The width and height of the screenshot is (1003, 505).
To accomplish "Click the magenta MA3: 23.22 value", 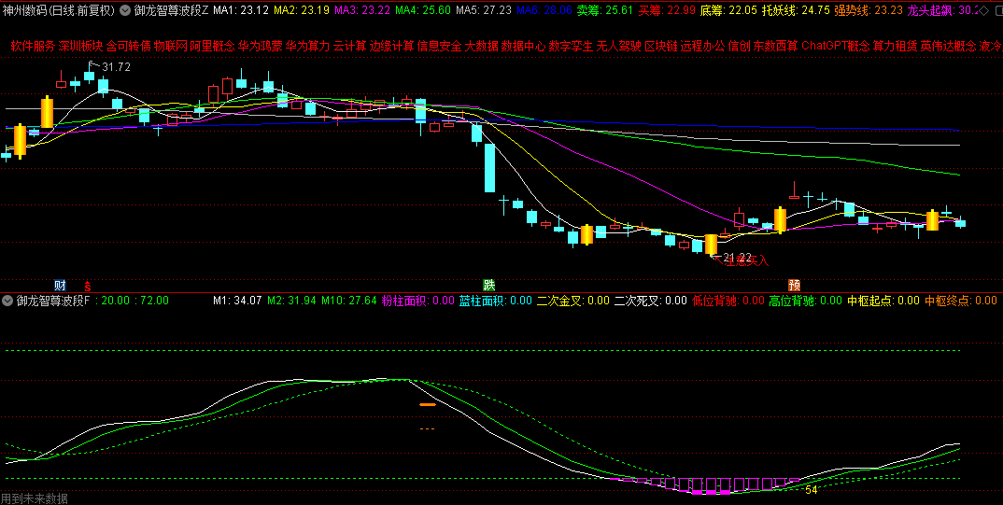I will click(362, 10).
